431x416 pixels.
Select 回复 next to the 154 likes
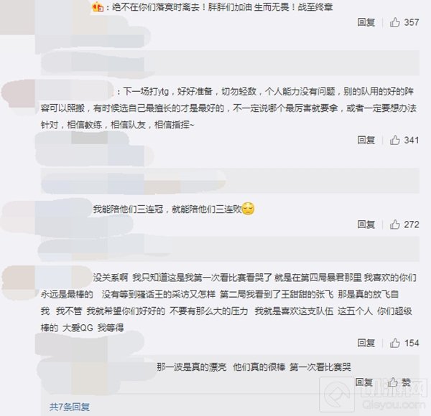pos(366,343)
